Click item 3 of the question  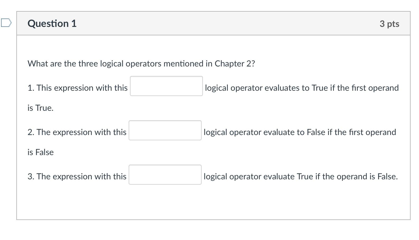tap(77, 176)
